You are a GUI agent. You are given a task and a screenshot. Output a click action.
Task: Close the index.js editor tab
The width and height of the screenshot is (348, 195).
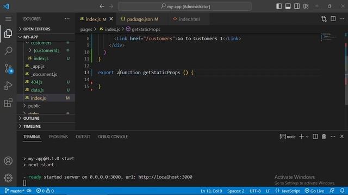(x=111, y=19)
